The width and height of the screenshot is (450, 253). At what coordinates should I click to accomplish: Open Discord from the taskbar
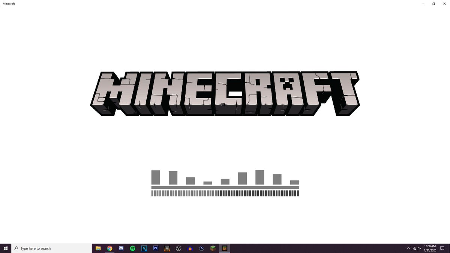[121, 248]
